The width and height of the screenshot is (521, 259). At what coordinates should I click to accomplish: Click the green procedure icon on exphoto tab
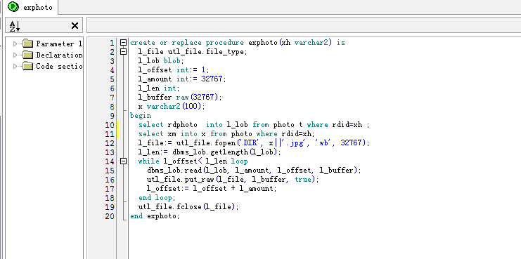point(13,6)
